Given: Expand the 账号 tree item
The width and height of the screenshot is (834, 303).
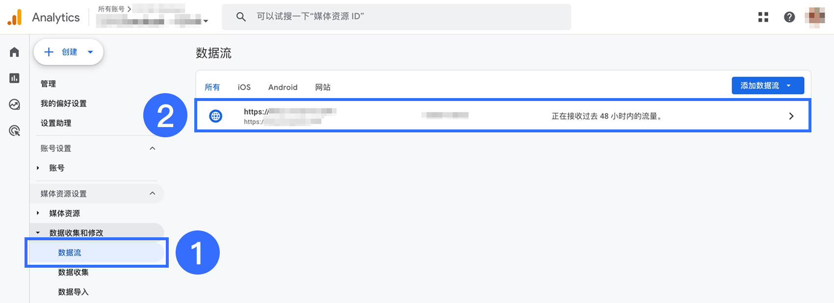Looking at the screenshot, I should pyautogui.click(x=38, y=168).
